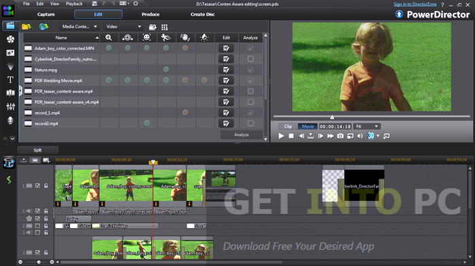Screen dimensions: 475x266
Task: Open the Transition Room icon
Action: [10, 93]
